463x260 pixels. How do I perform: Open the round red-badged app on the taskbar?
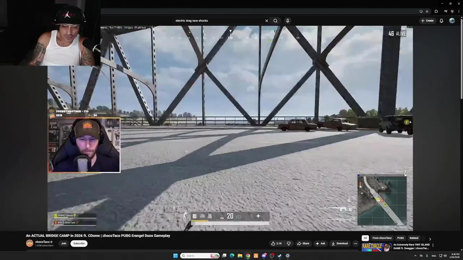tap(272, 256)
